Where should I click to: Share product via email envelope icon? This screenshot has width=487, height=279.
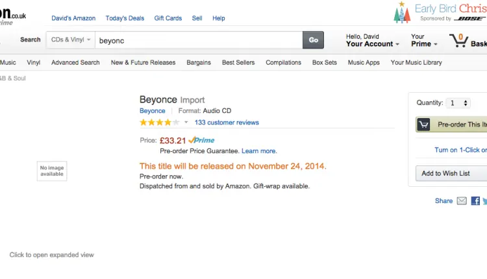pyautogui.click(x=462, y=201)
